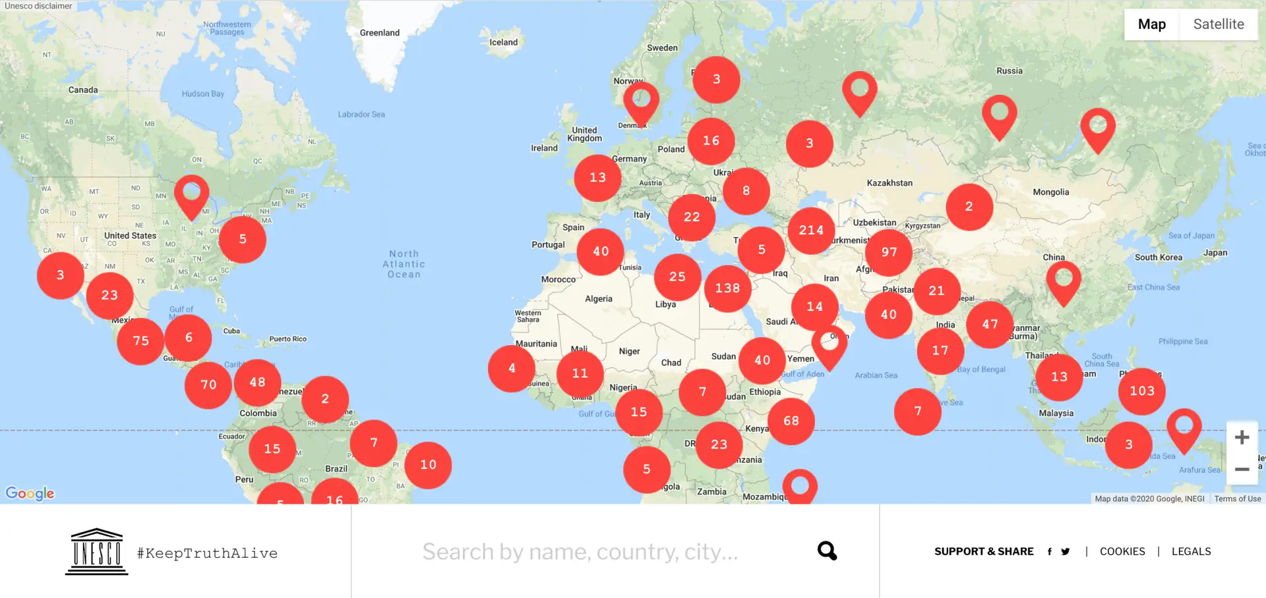
Task: Click the Google logo on map
Action: coord(30,493)
